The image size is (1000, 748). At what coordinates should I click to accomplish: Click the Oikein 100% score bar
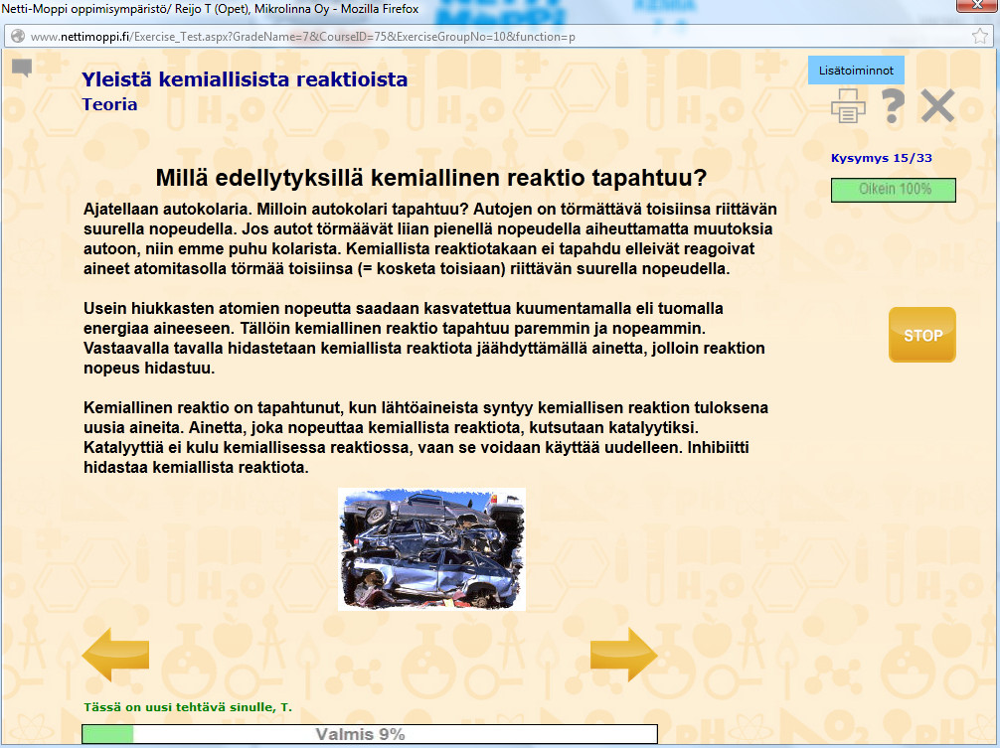tap(894, 190)
